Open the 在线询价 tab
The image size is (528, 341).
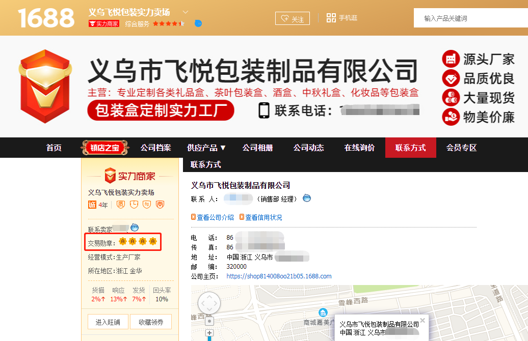(x=359, y=148)
